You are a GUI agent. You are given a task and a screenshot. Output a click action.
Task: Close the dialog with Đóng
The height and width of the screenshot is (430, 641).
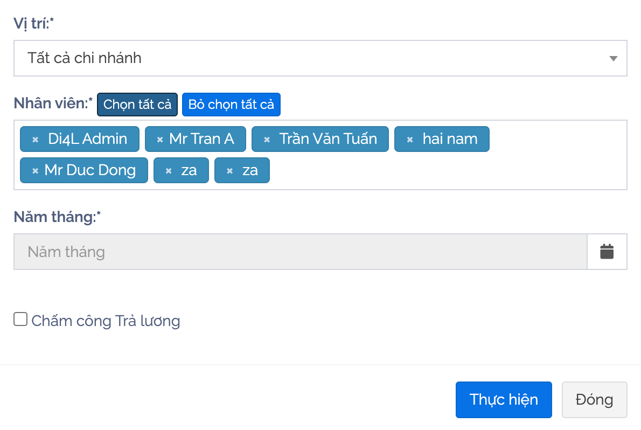[594, 400]
